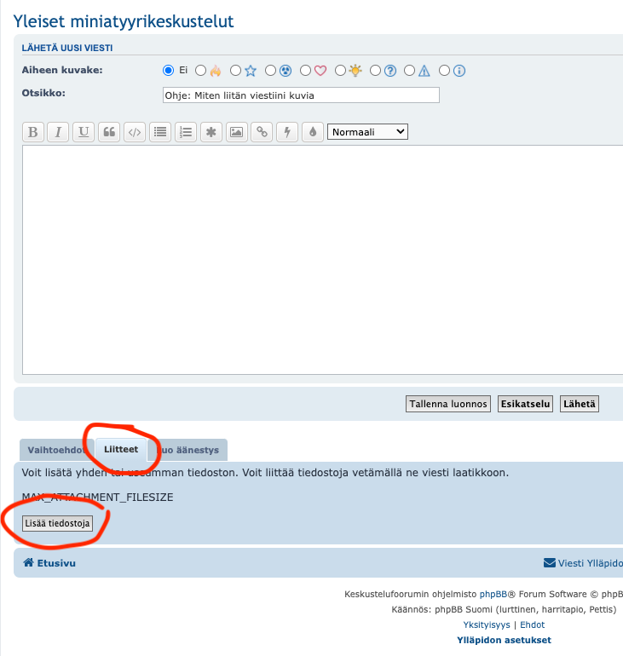The width and height of the screenshot is (623, 656).
Task: Select the warning triangle topic icon radio
Action: pyautogui.click(x=410, y=70)
